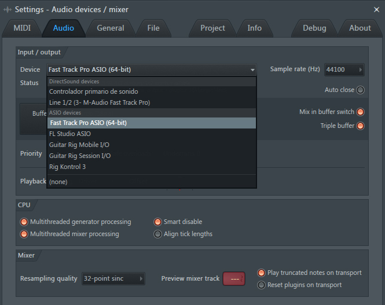Switch to the MIDI tab
This screenshot has height=305, width=385.
coord(22,28)
